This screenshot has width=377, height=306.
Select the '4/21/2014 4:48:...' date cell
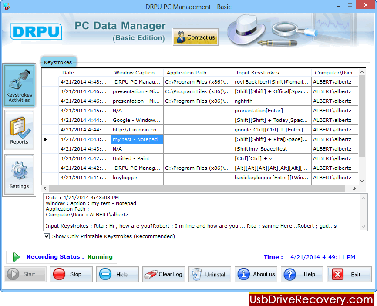[85, 82]
